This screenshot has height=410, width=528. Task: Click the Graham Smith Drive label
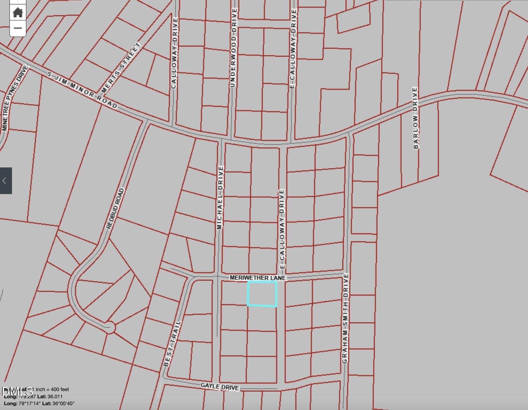(345, 318)
